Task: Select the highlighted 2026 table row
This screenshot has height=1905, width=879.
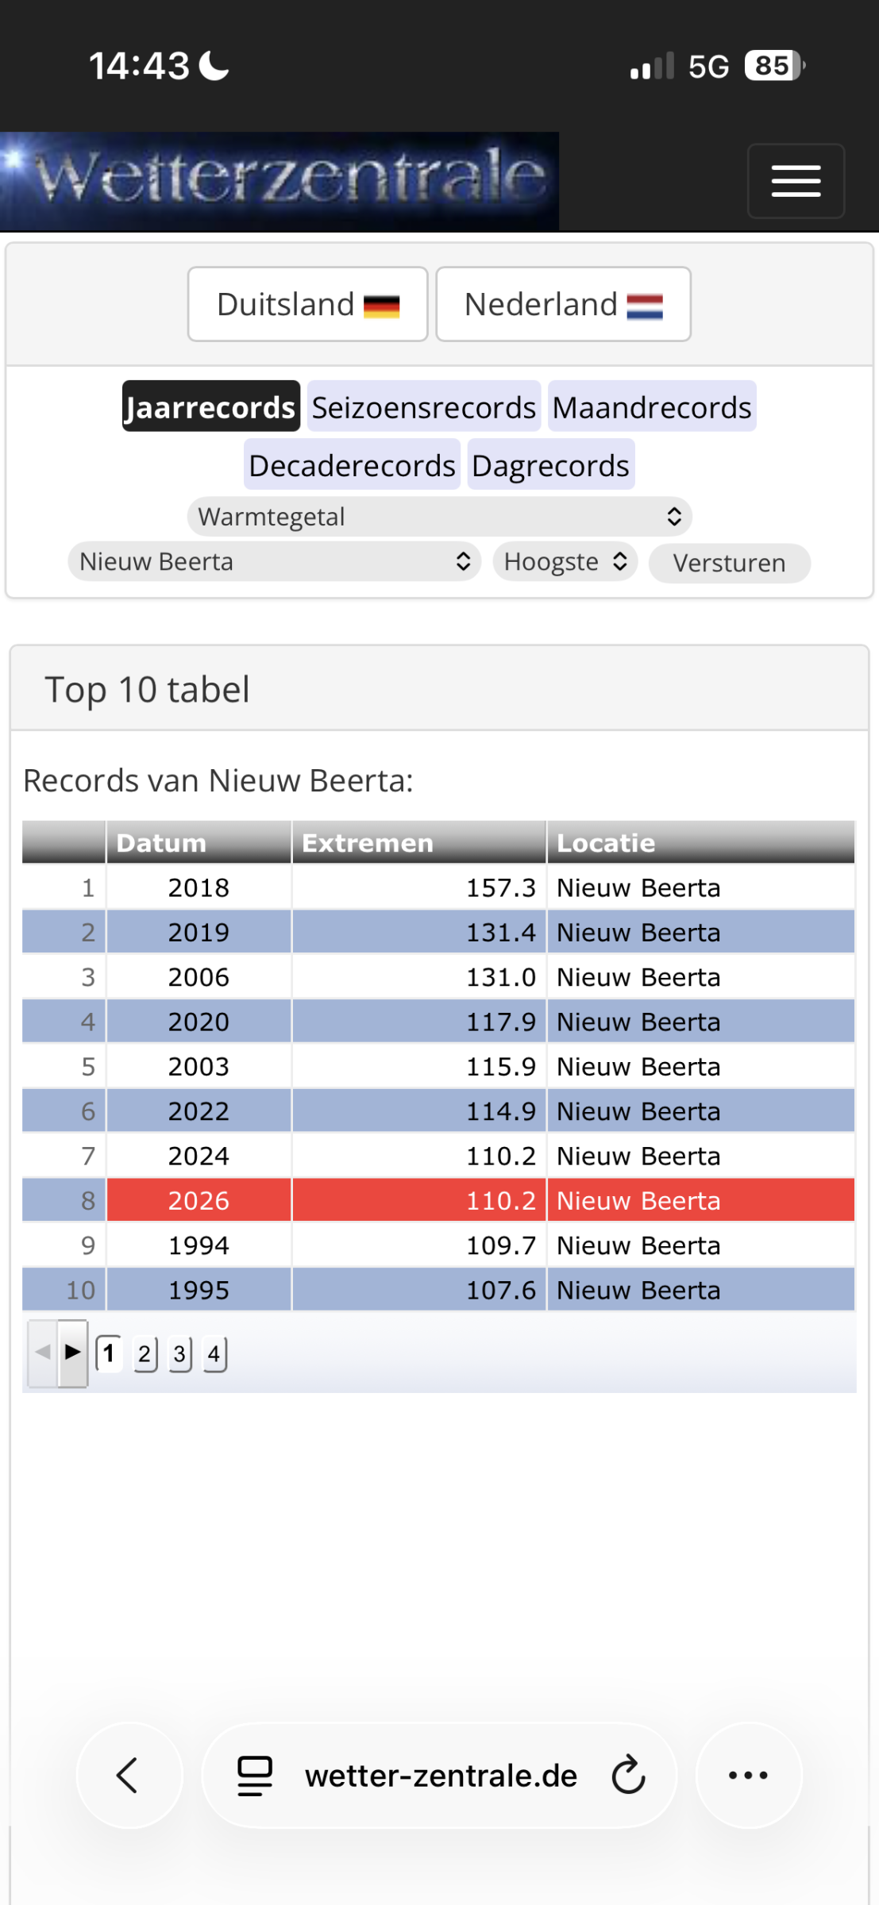Action: 438,1200
